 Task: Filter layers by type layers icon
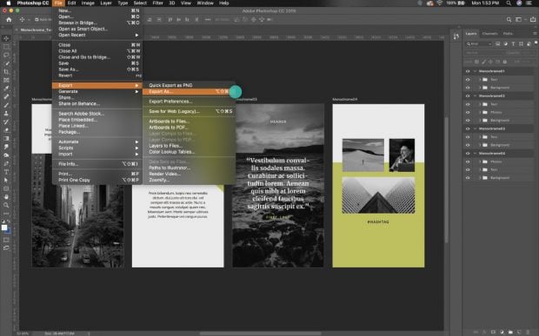click(513, 44)
